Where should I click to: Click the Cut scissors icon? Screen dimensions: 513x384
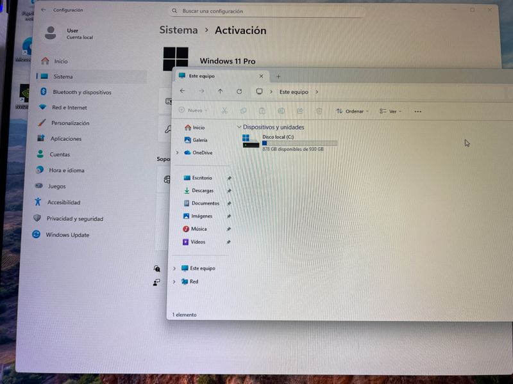[x=224, y=110]
